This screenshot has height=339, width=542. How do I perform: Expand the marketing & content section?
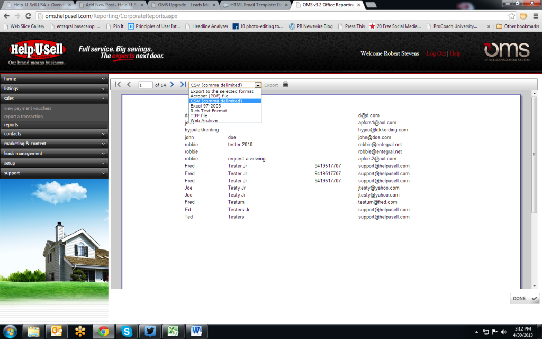pos(54,144)
